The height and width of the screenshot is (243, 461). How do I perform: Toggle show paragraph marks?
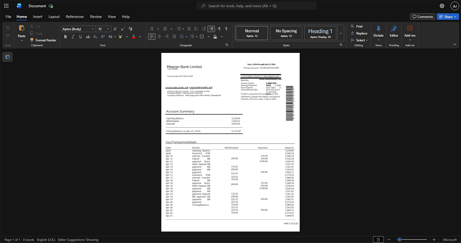pyautogui.click(x=226, y=29)
